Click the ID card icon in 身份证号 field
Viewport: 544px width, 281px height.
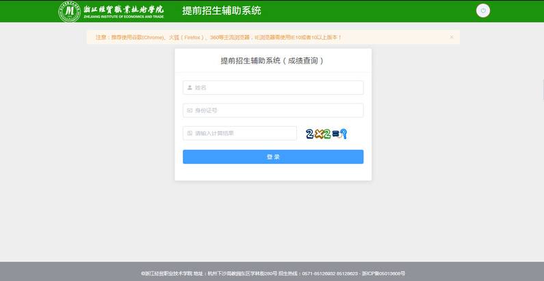[x=190, y=110]
